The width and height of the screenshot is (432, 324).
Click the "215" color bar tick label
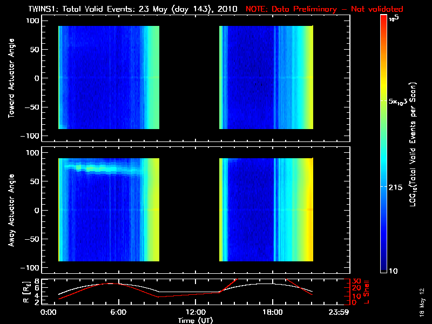pos(397,186)
